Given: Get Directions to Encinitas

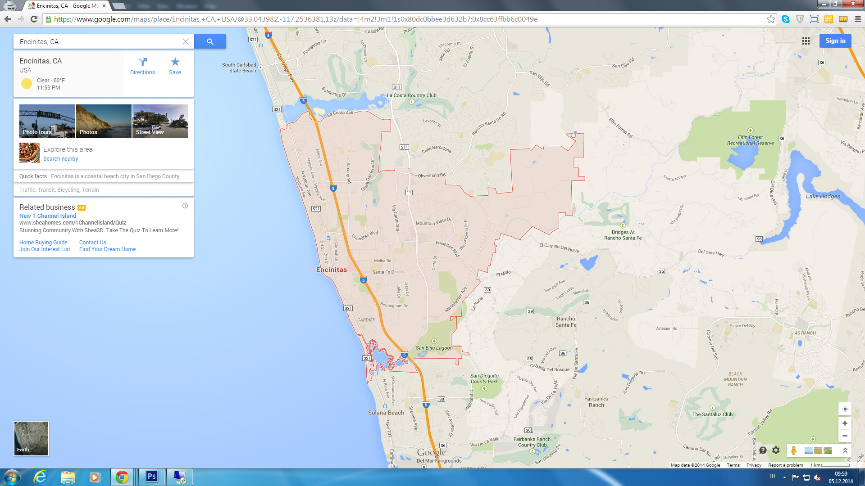Looking at the screenshot, I should pyautogui.click(x=142, y=66).
